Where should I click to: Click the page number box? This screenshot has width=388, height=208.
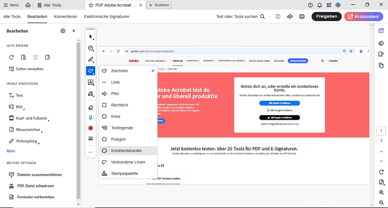(381, 131)
